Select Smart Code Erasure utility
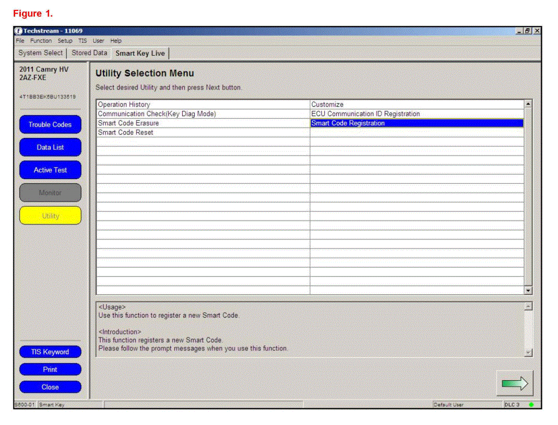 tap(129, 123)
